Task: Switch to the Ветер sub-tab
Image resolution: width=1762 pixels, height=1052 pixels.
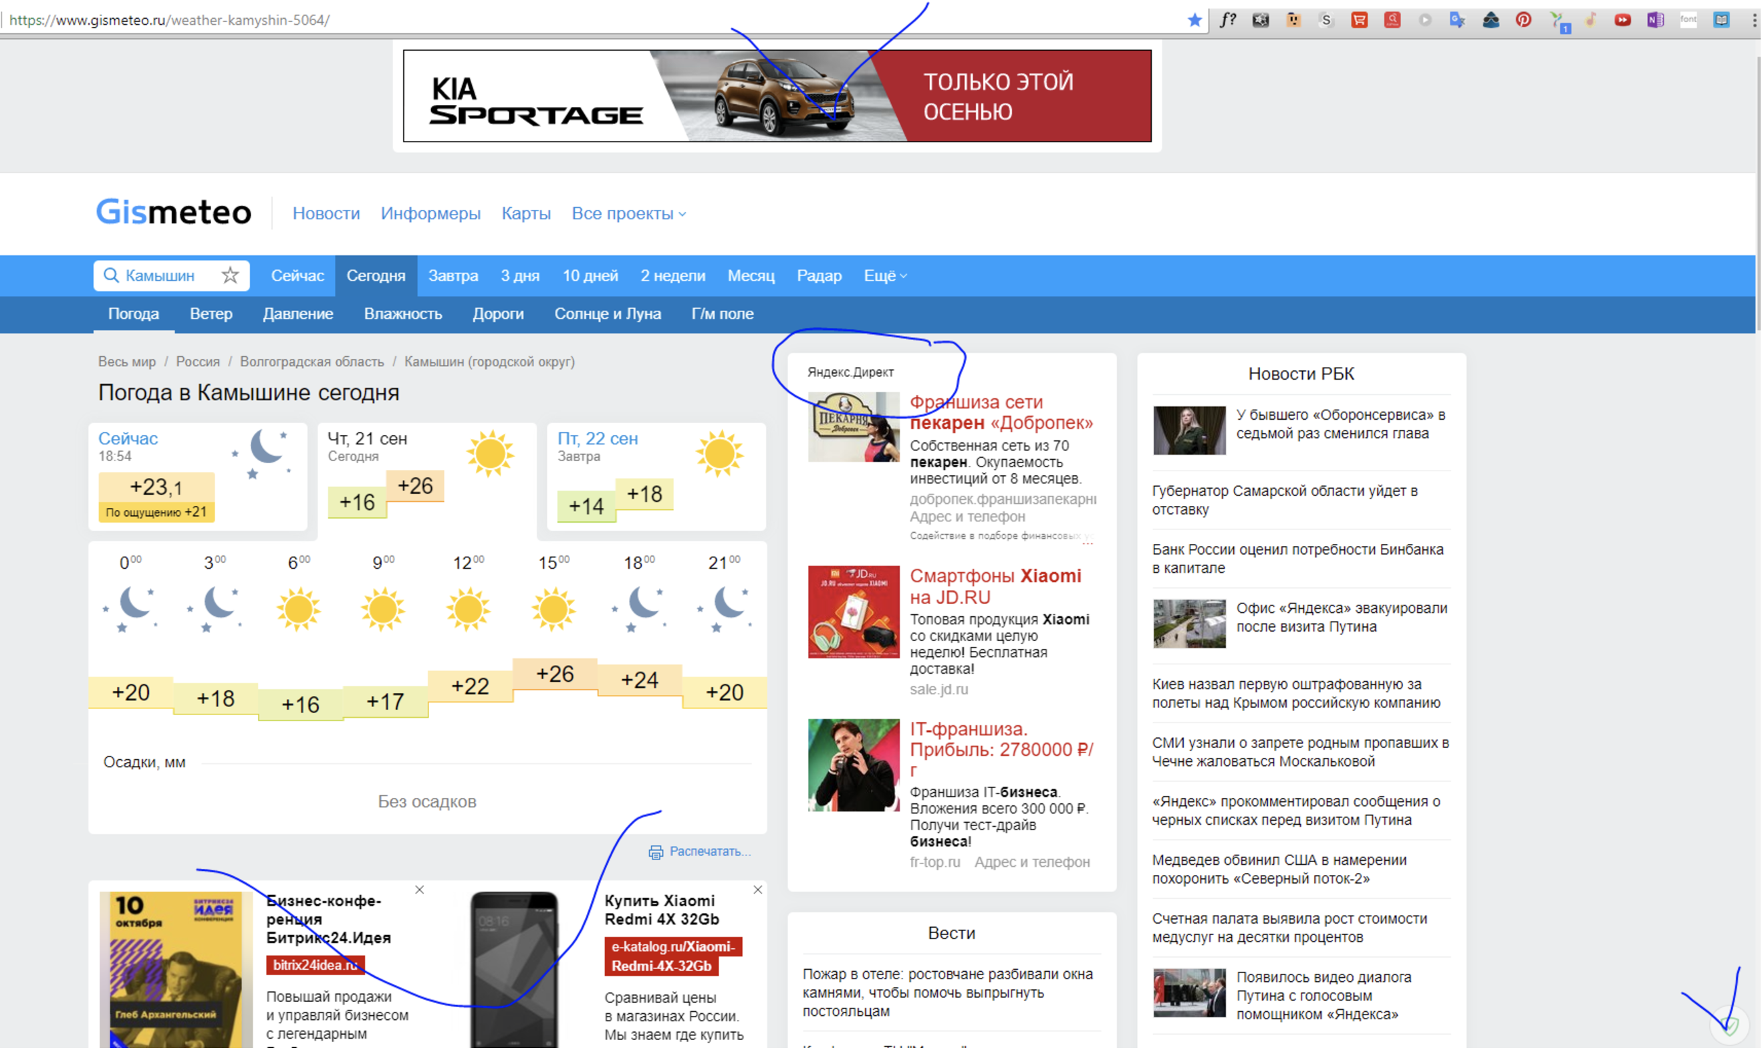Action: 211,314
